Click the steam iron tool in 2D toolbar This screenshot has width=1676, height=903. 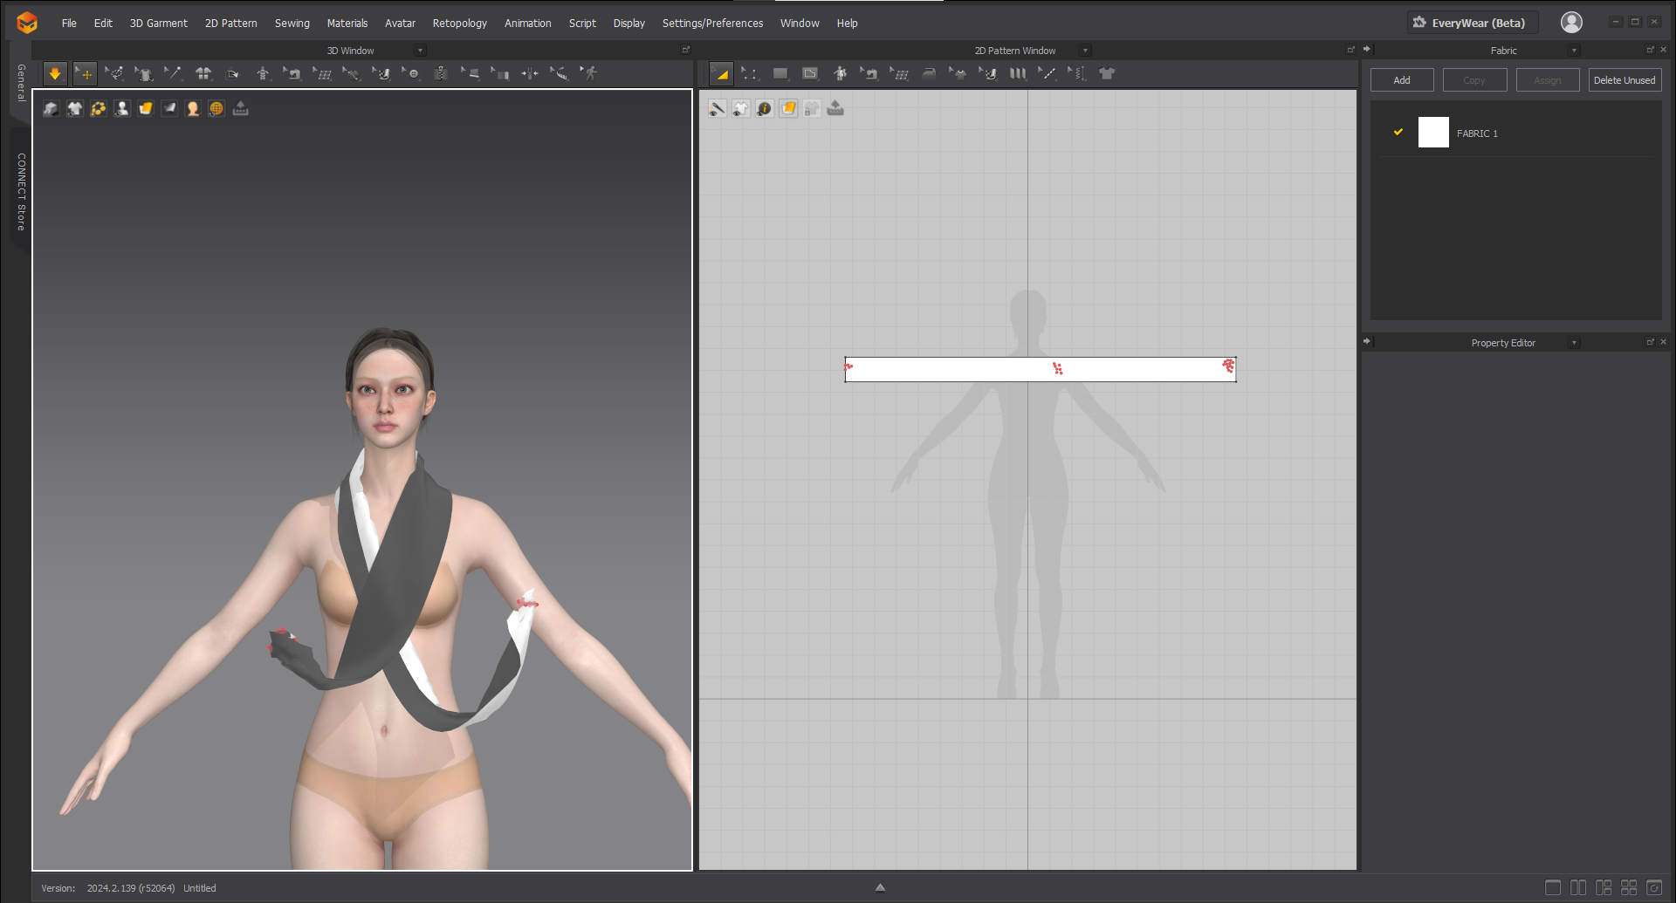[x=929, y=74]
